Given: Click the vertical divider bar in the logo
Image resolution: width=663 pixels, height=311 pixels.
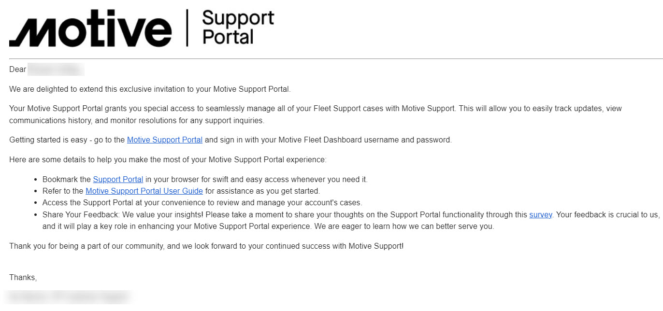Looking at the screenshot, I should click(x=187, y=28).
